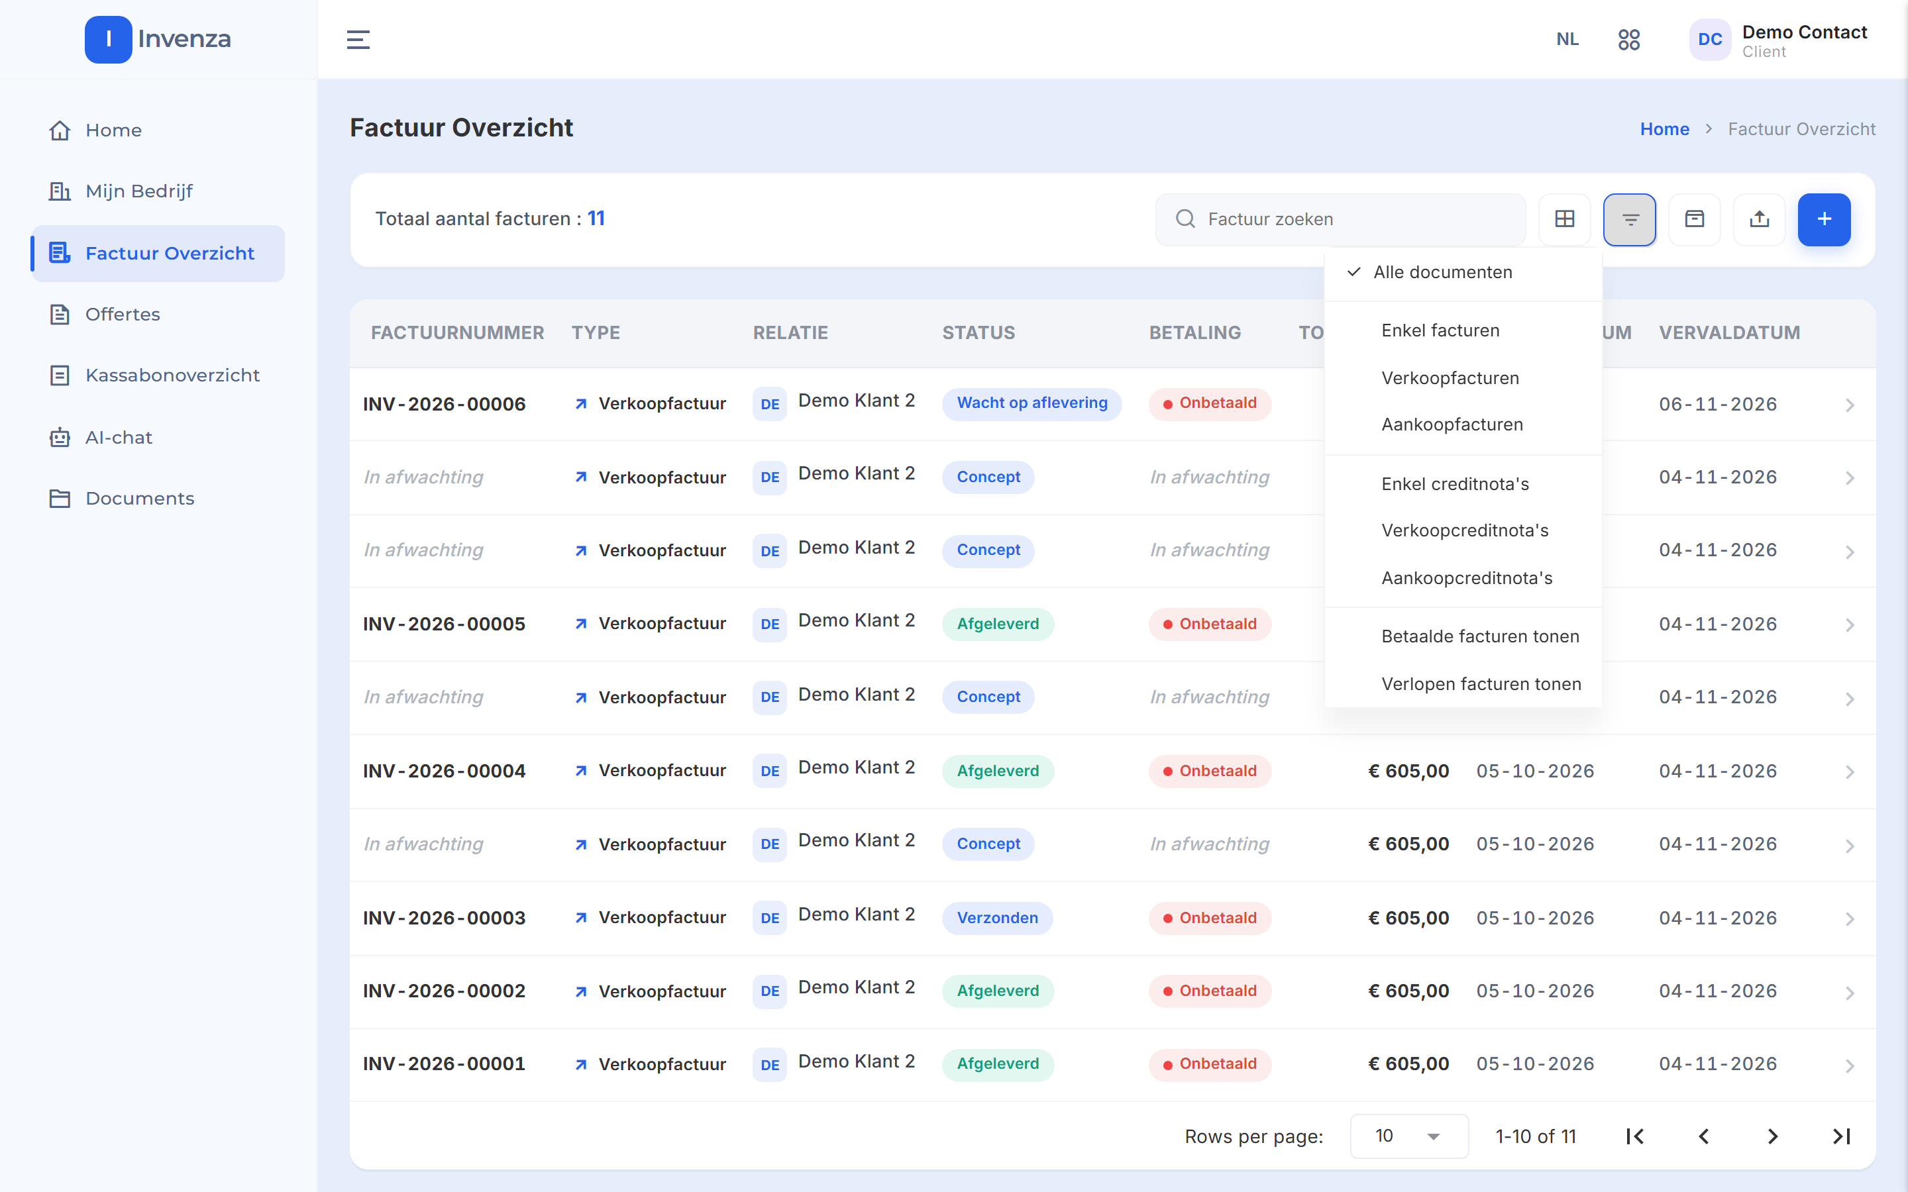Click INV-2026-00004 invoice number
Viewport: 1908px width, 1192px height.
pos(444,771)
